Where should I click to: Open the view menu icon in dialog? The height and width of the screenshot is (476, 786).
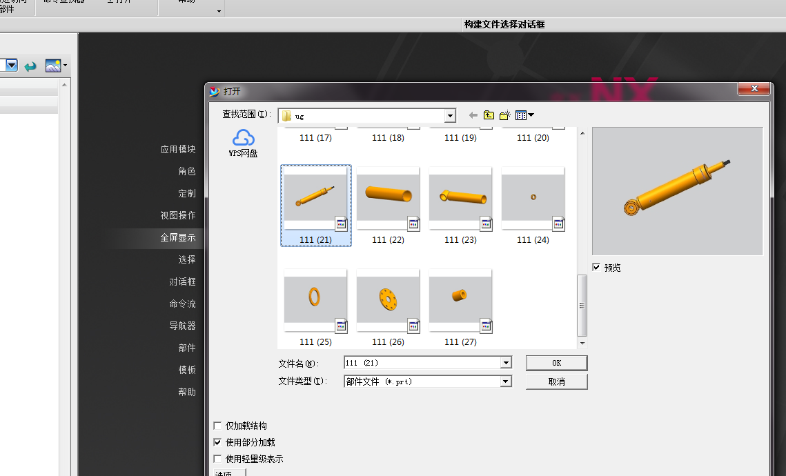524,115
